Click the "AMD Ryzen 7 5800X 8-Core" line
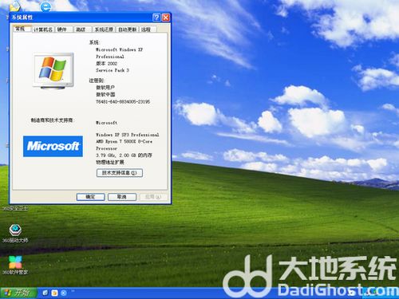The width and height of the screenshot is (399, 299). (x=124, y=141)
